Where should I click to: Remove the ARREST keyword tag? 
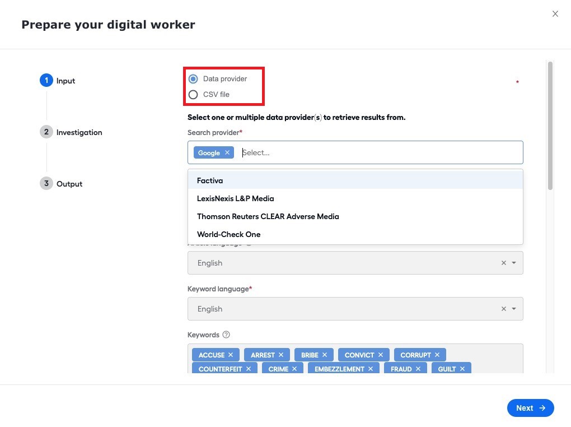(281, 355)
